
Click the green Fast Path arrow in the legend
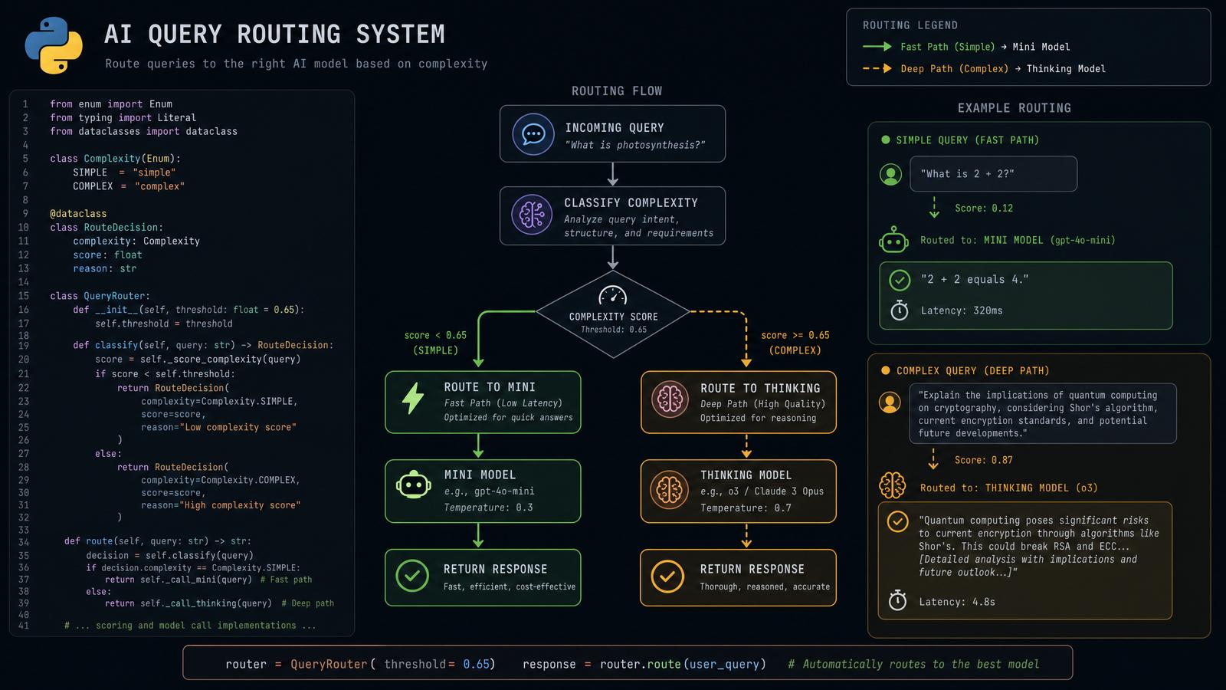click(x=877, y=47)
